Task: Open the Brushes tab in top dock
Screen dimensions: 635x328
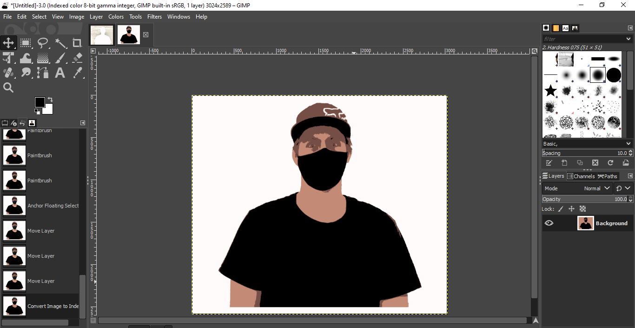Action: tap(546, 28)
